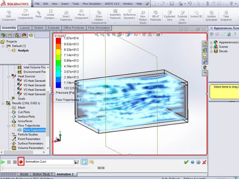Viewport: 239px width, 179px height.
Task: Collapse the Heat Sources tree node
Action: pos(8,76)
